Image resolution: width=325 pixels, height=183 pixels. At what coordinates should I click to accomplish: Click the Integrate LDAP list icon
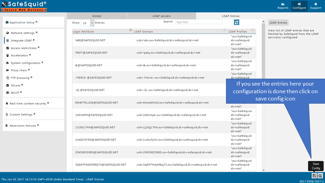tap(8, 41)
